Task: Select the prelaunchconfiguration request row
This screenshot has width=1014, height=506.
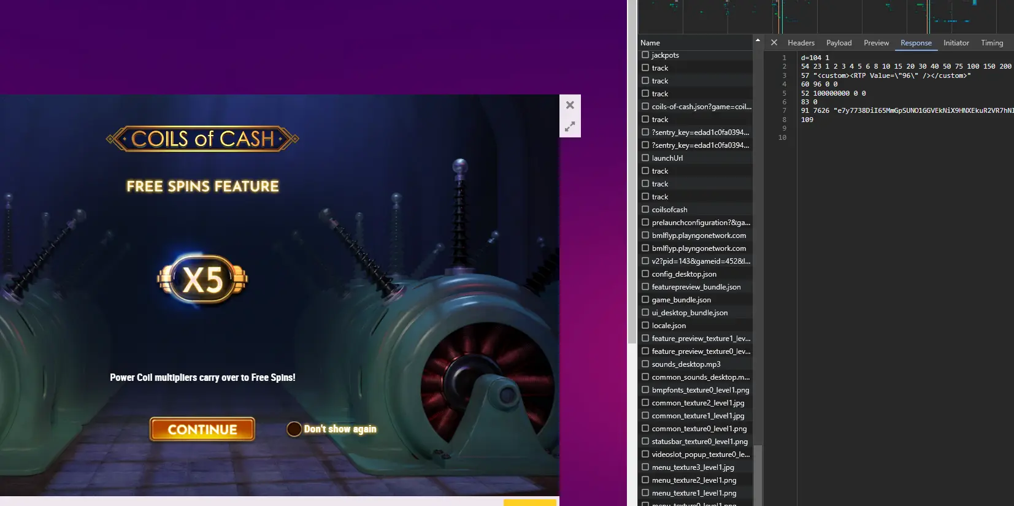Action: tap(695, 223)
